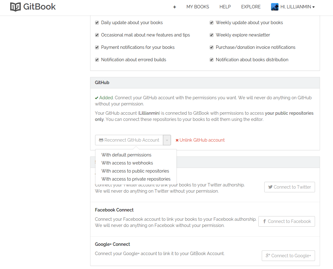
Task: Toggle Payment notifications for your books
Action: click(x=97, y=47)
